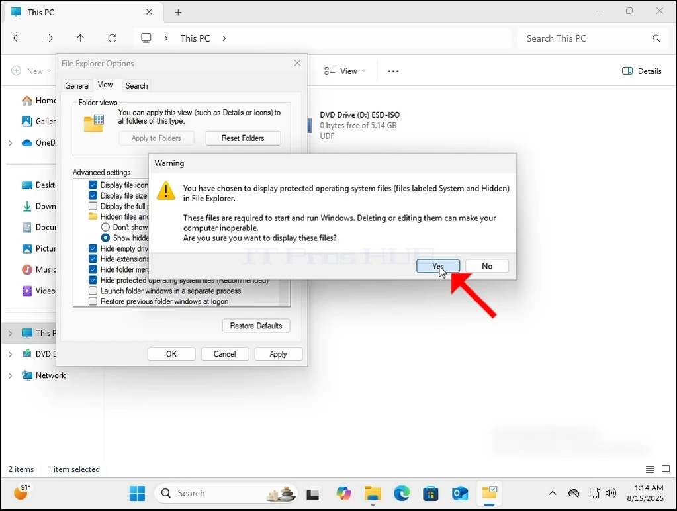The image size is (677, 511).
Task: Click the monitor icon in the address bar
Action: 146,38
